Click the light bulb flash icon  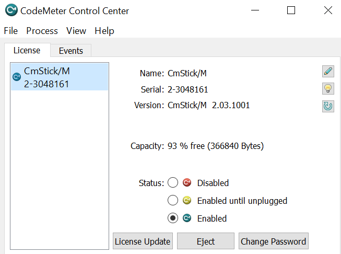coord(328,88)
